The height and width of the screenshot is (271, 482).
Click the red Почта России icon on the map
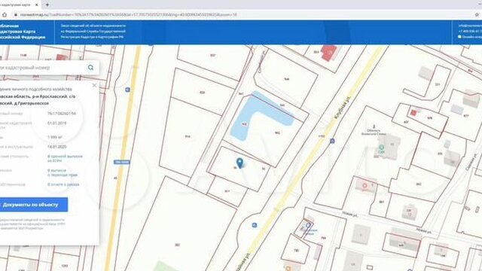click(x=365, y=186)
